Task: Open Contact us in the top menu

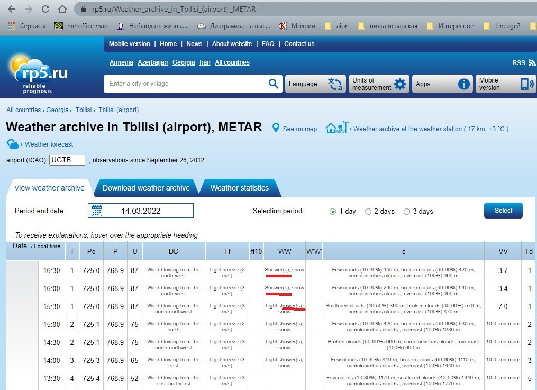Action: tap(299, 44)
